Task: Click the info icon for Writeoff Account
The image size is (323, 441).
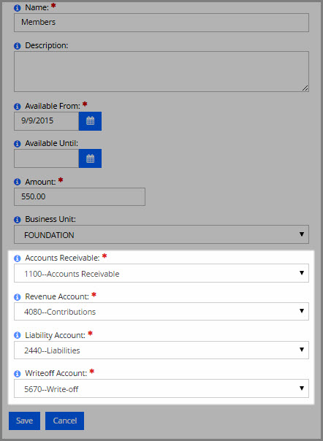Action: [x=18, y=374]
